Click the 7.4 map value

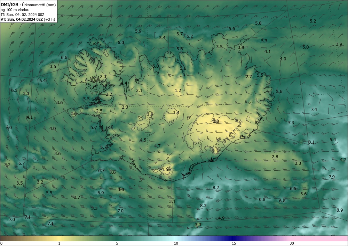coord(314,109)
